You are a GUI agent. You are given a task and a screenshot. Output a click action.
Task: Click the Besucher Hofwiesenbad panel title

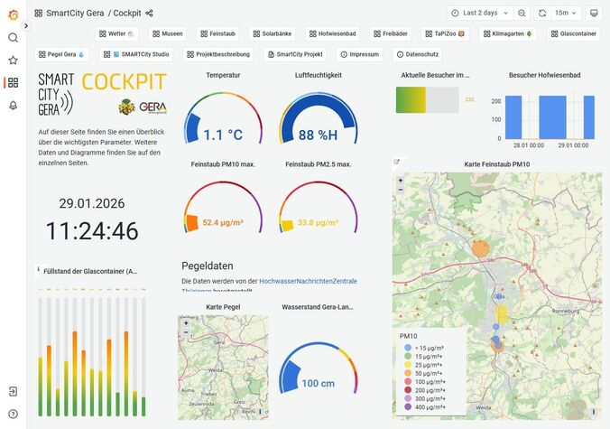(545, 75)
